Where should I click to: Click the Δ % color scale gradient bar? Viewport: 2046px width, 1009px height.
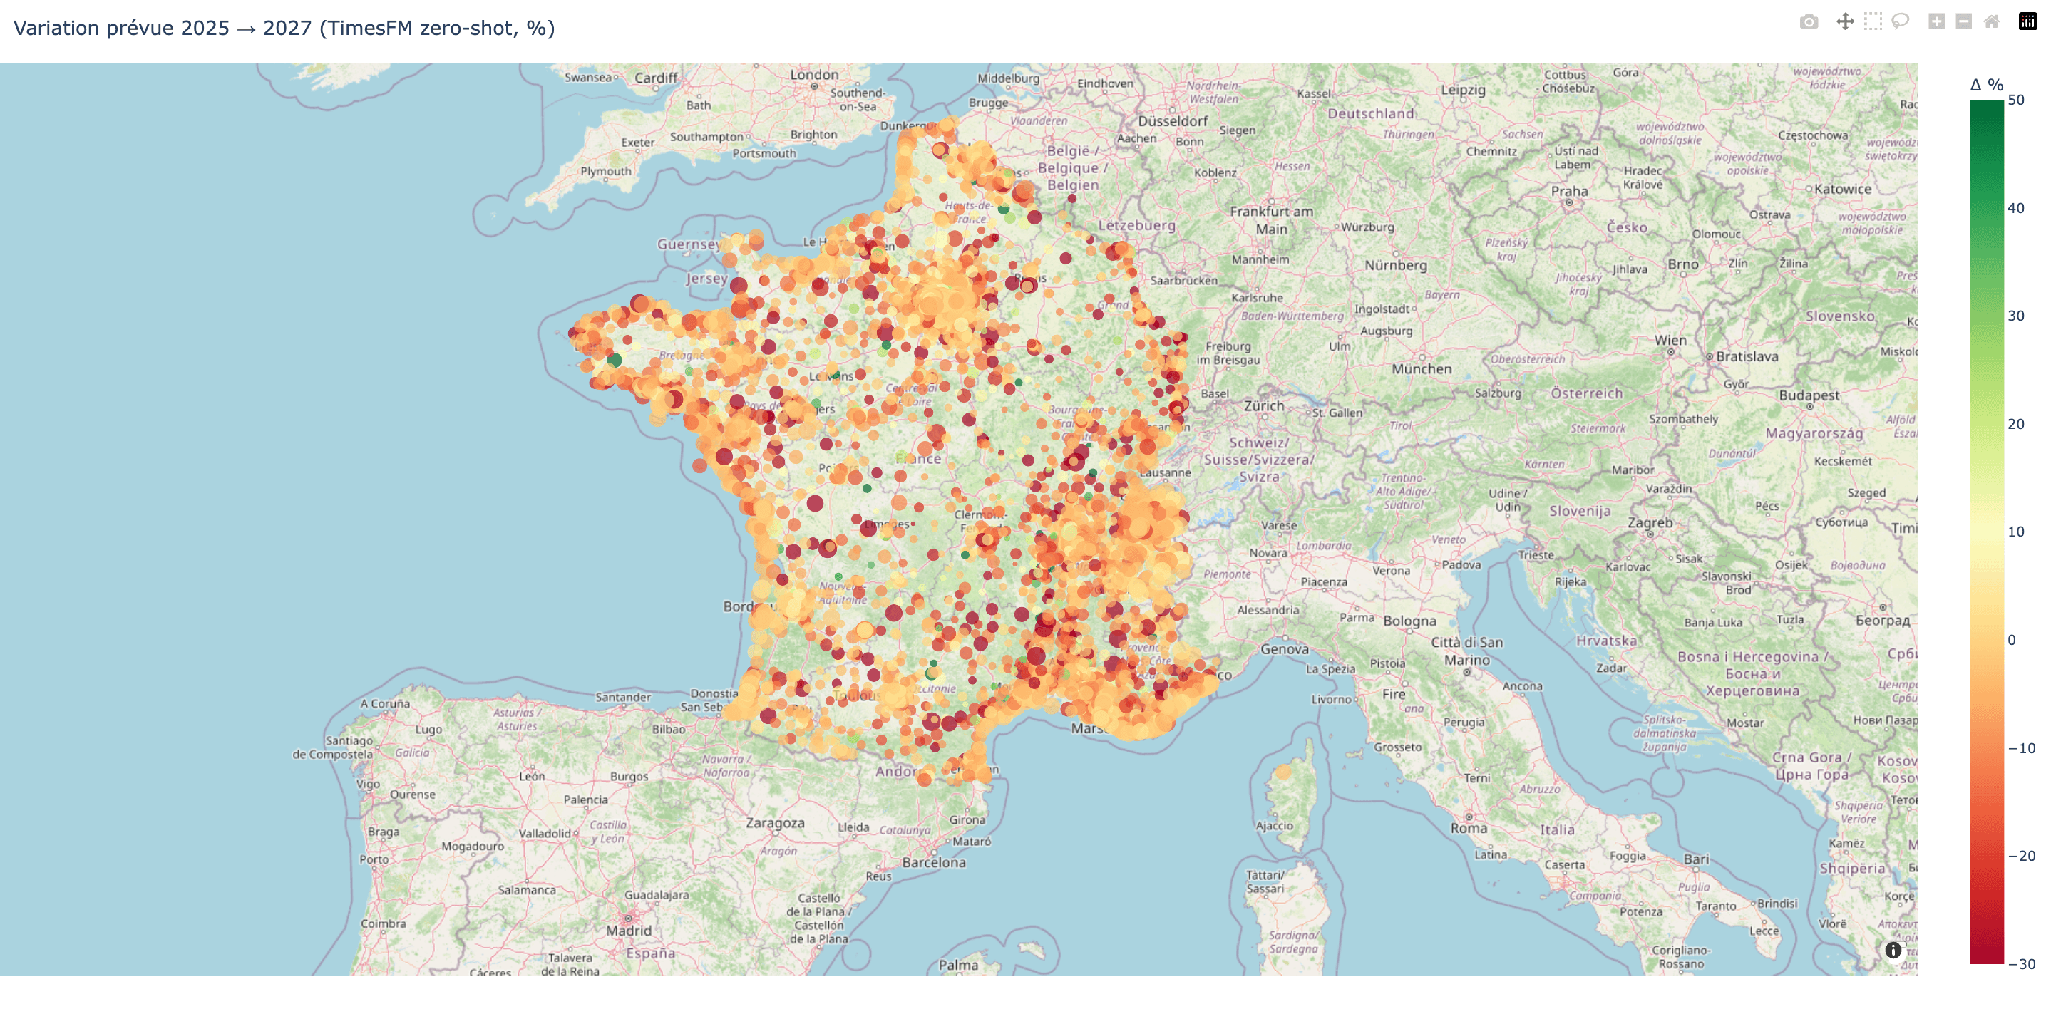coord(1986,532)
